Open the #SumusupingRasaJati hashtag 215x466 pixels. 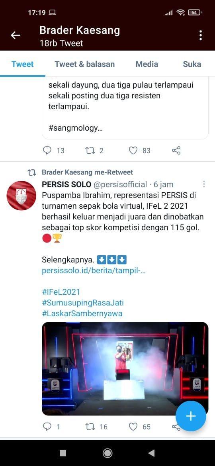(83, 303)
